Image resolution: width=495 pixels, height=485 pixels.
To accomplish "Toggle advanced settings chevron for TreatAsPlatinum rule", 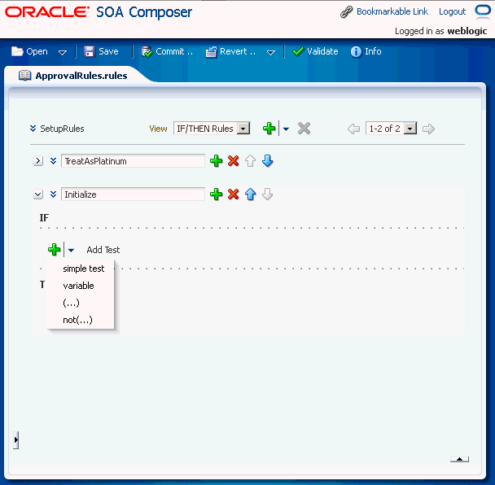I will (53, 161).
